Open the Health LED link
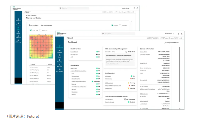The image size is (199, 122). click(74, 68)
